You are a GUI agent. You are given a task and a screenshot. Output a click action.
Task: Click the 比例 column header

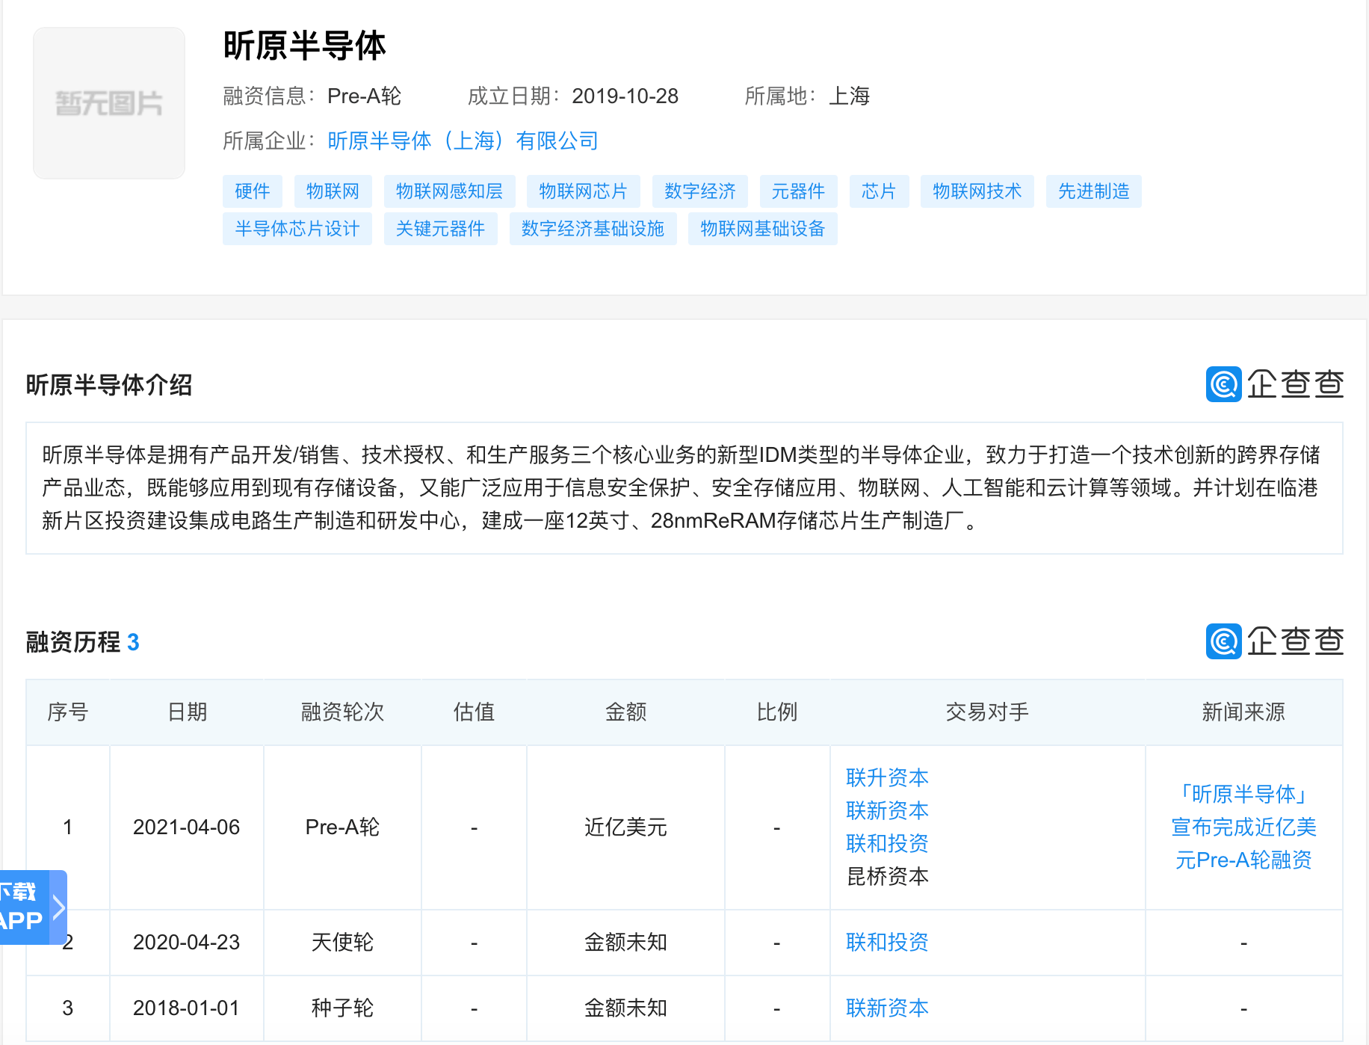(777, 712)
